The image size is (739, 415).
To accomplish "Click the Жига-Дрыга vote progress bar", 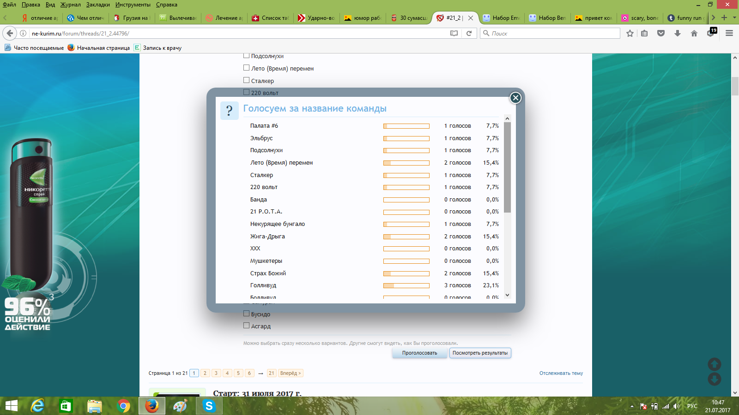I will (406, 237).
